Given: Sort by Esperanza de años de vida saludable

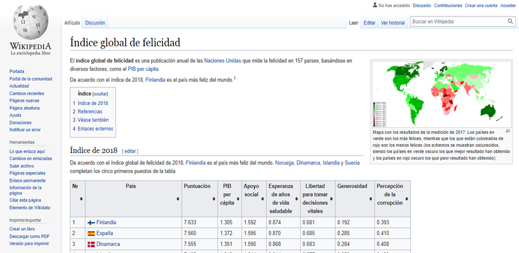Looking at the screenshot, I should click(296, 199).
